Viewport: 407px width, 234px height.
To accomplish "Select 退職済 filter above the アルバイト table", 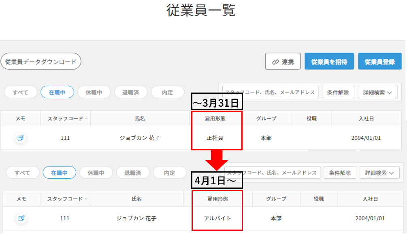I will (x=132, y=173).
